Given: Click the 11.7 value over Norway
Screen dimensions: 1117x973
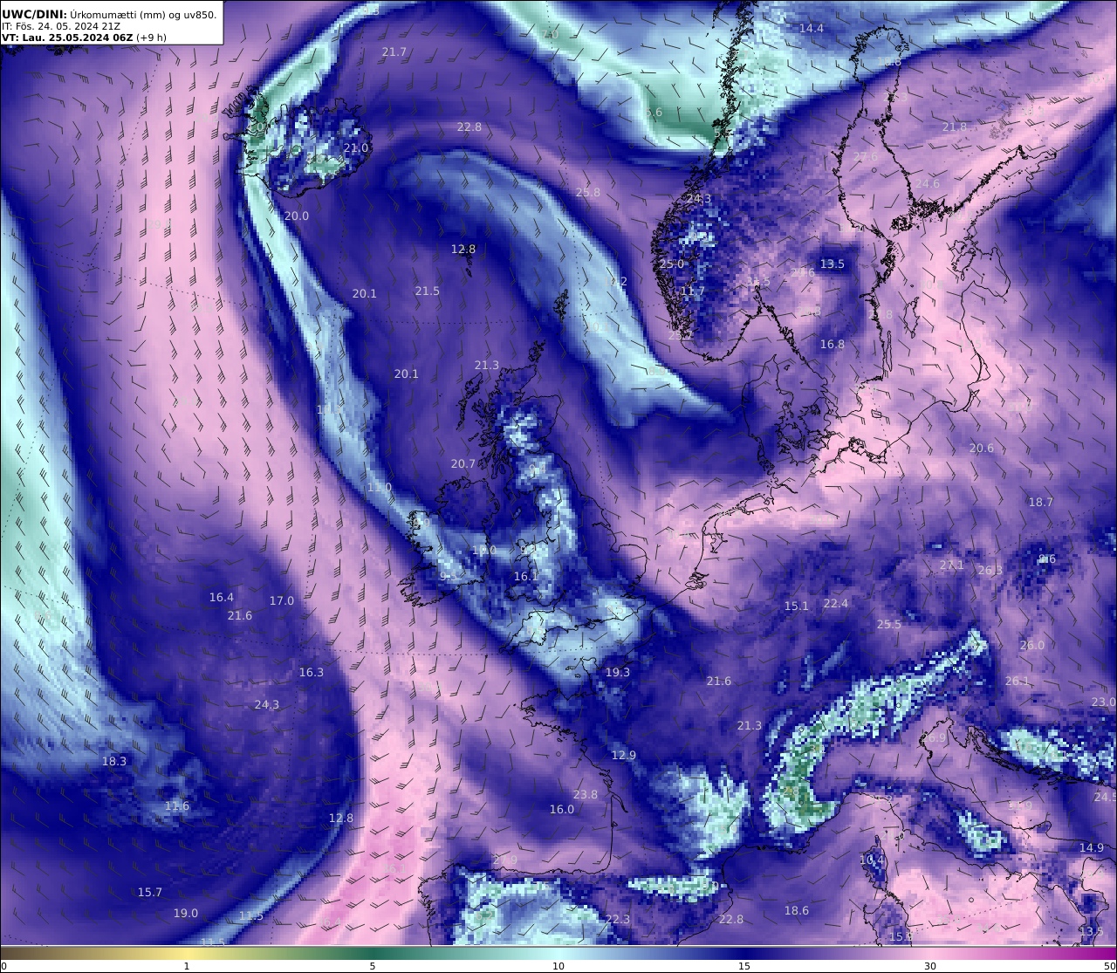Looking at the screenshot, I should pyautogui.click(x=693, y=291).
